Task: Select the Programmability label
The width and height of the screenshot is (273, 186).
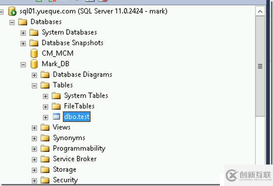Action: click(x=79, y=148)
